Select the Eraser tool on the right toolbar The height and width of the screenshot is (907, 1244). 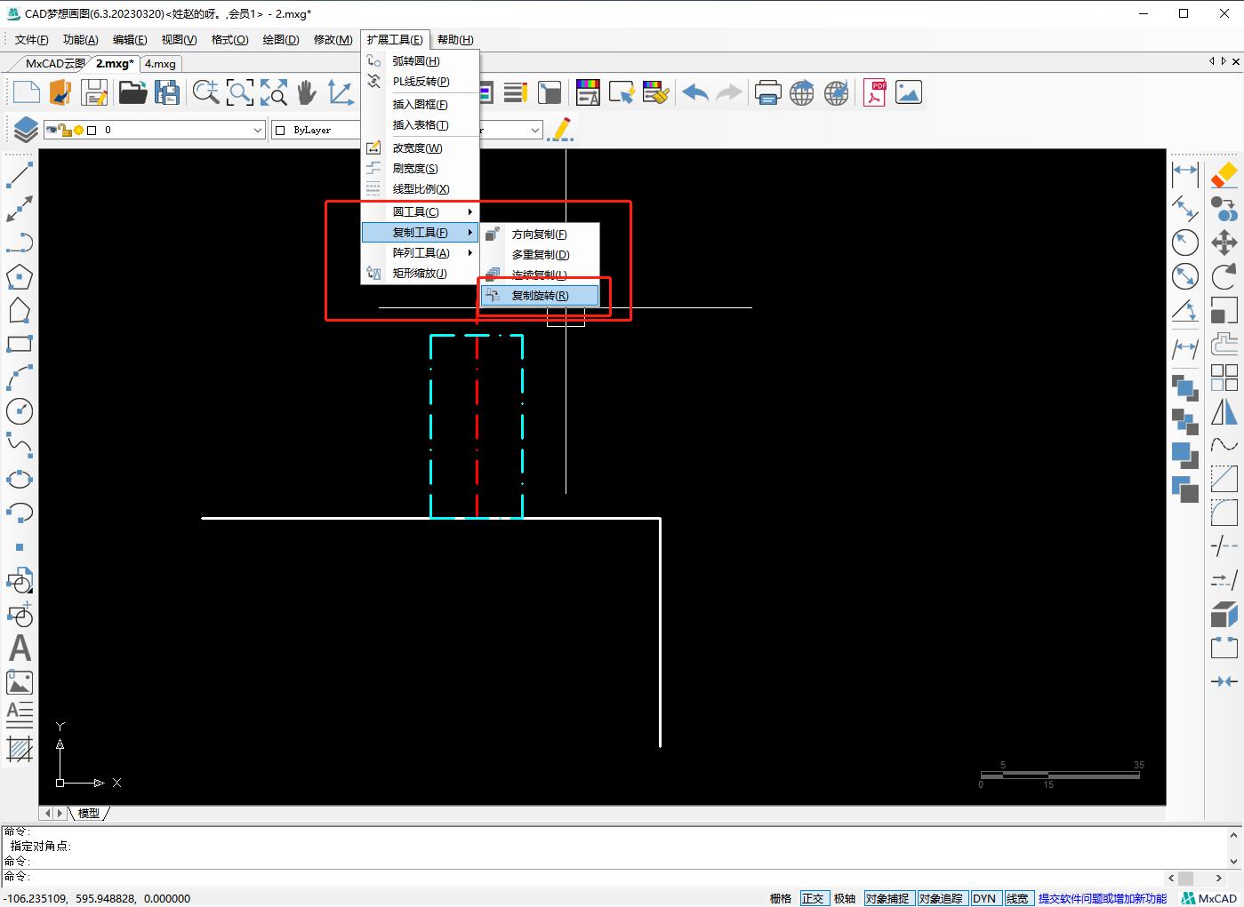pos(1224,175)
